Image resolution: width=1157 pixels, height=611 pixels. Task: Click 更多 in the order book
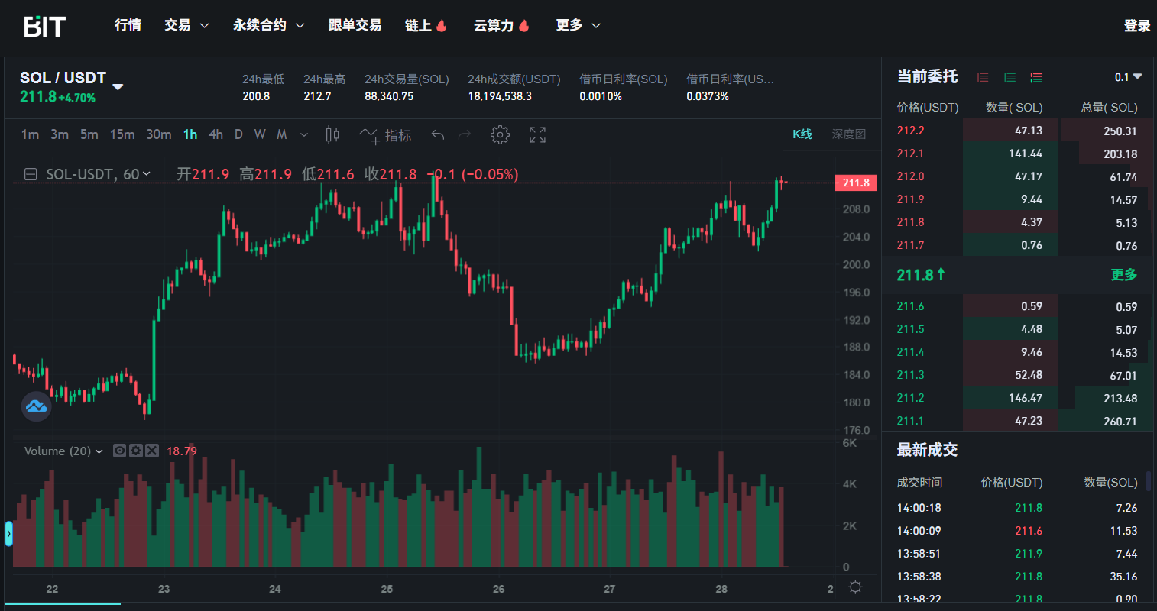(1123, 274)
